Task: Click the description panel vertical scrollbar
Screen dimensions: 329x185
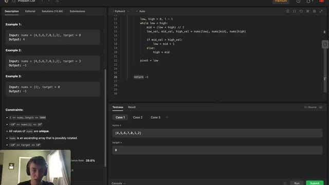Action: pyautogui.click(x=105, y=118)
